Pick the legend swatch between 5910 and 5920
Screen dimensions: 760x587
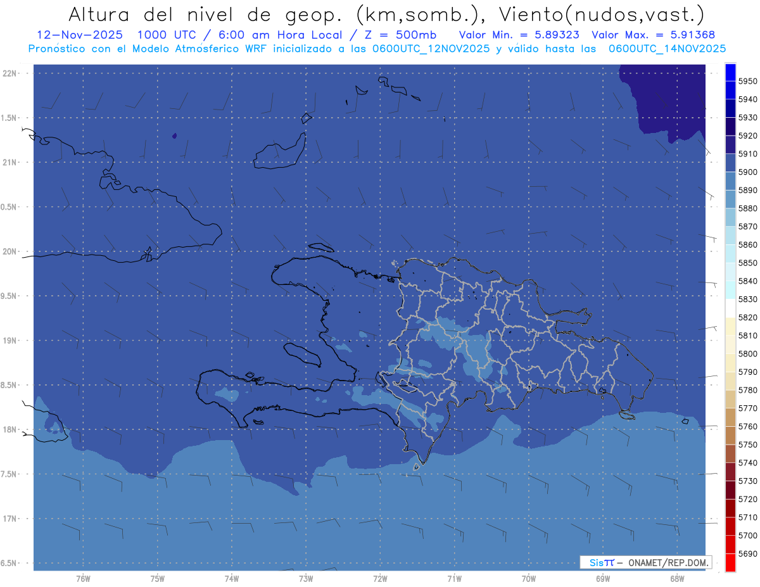tap(730, 145)
